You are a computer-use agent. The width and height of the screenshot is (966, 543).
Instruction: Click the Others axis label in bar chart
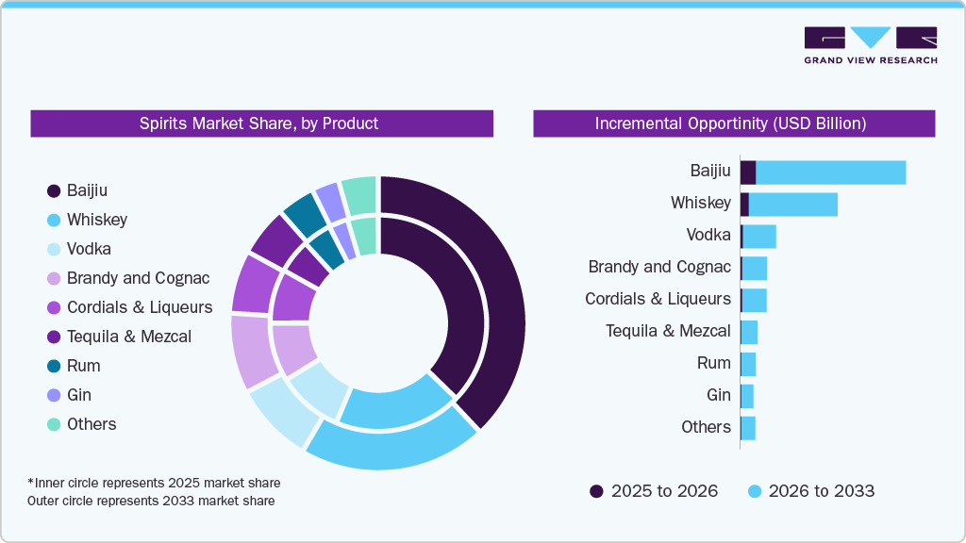(706, 427)
